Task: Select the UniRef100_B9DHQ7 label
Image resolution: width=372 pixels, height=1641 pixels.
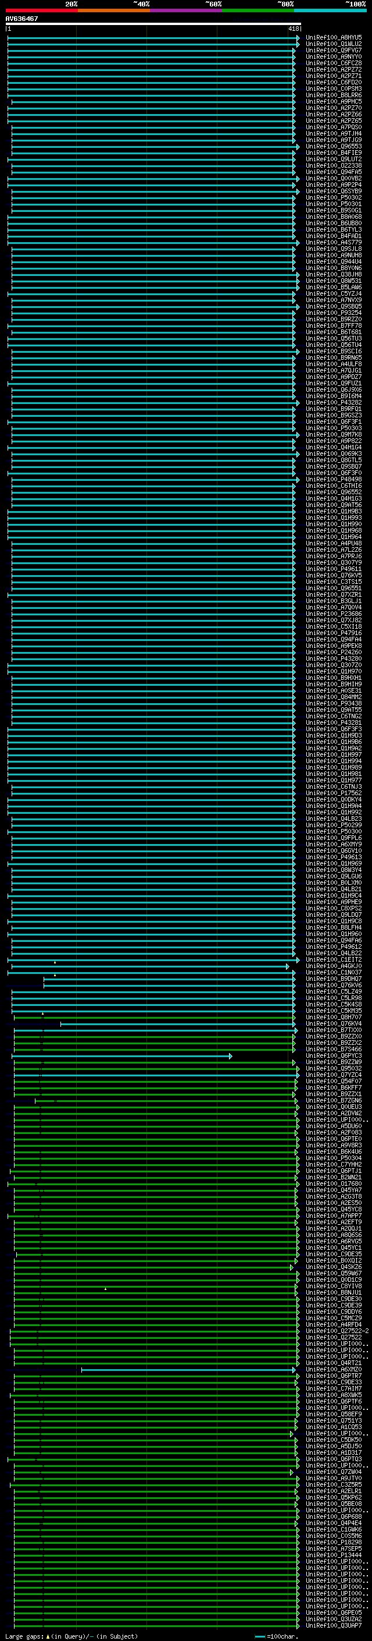Action: pos(333,979)
